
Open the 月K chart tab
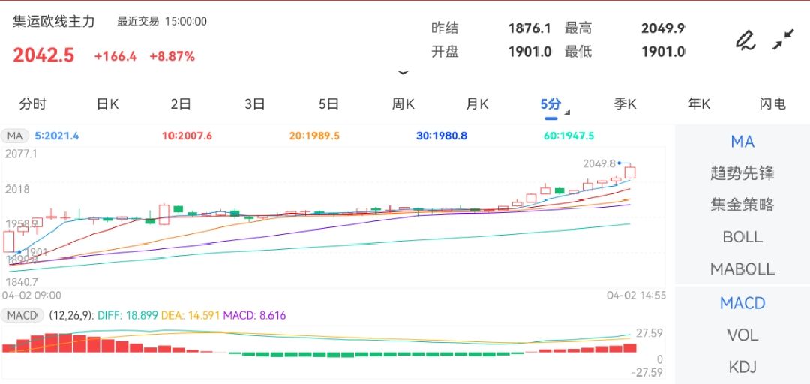click(x=477, y=104)
